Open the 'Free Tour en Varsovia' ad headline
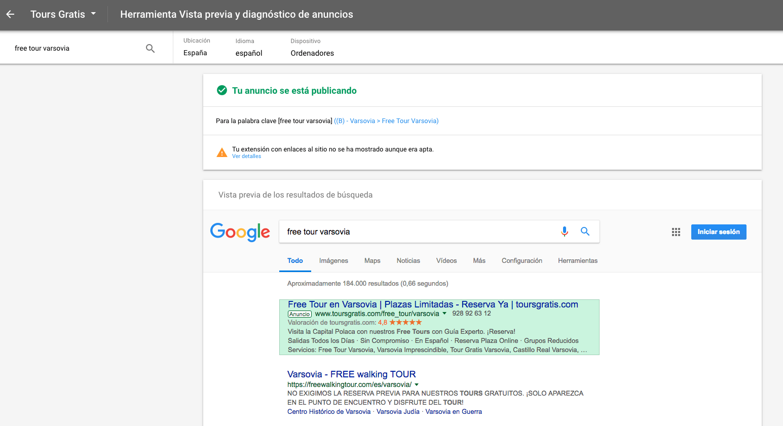This screenshot has height=426, width=783. pos(433,304)
